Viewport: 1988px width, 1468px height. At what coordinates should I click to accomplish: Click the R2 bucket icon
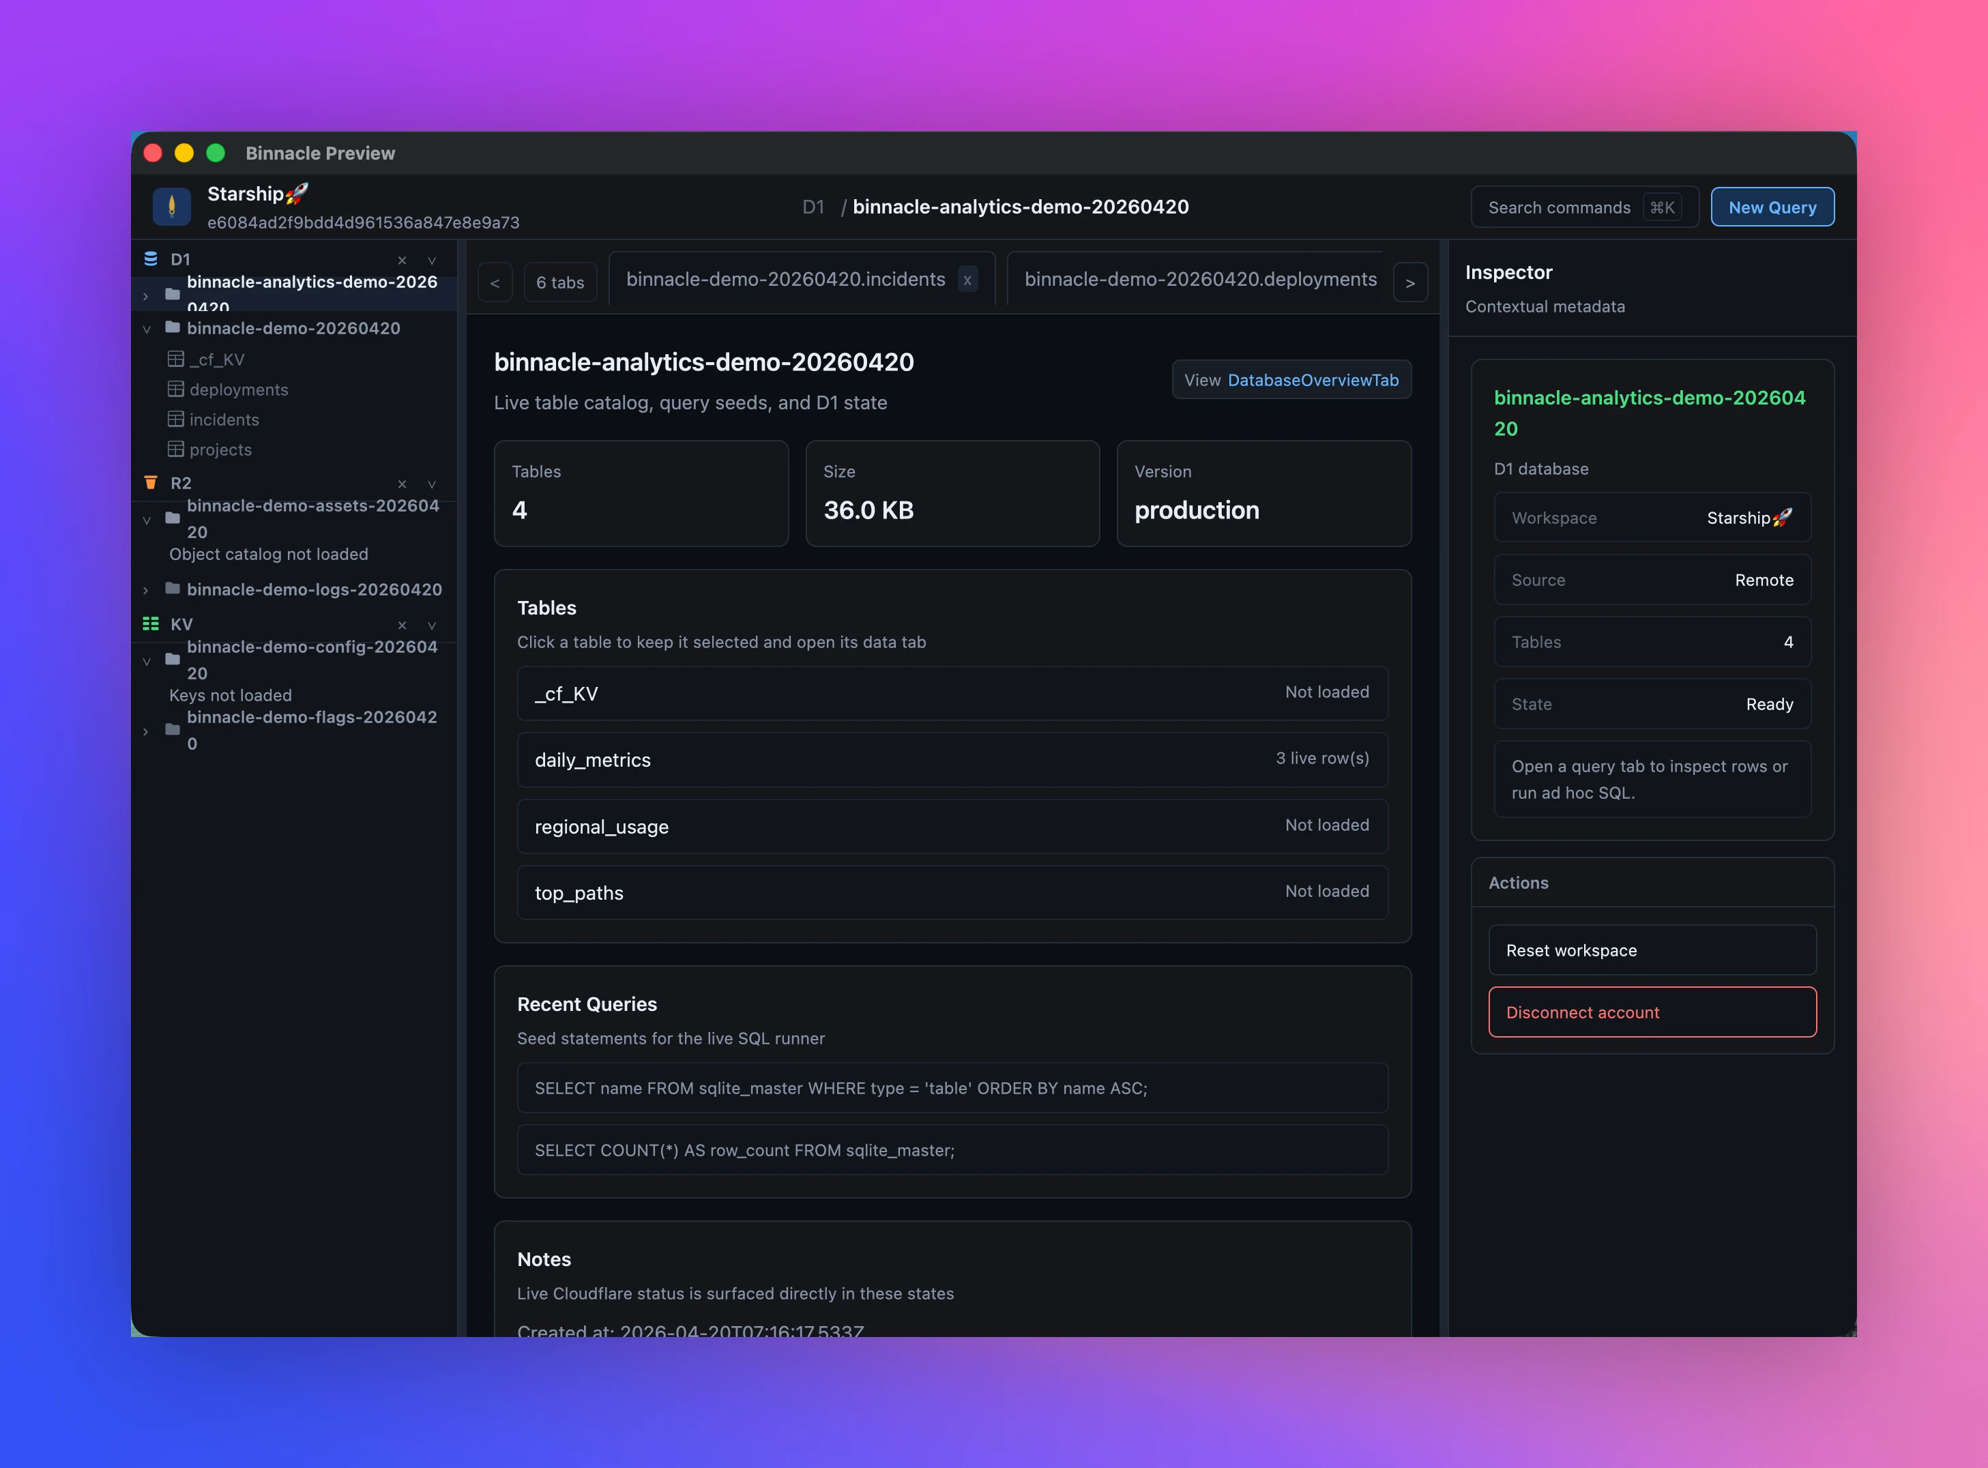pyautogui.click(x=151, y=482)
